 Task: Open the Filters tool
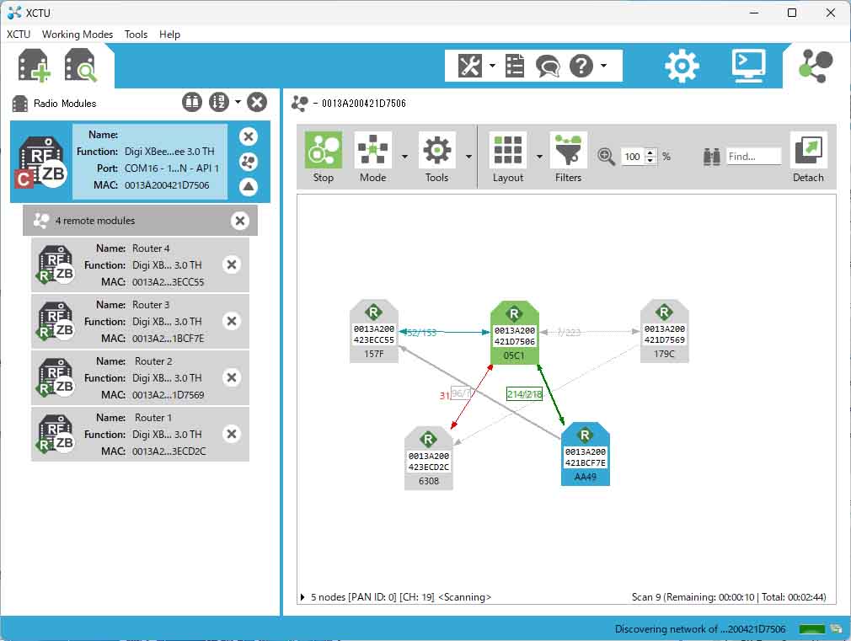tap(568, 157)
